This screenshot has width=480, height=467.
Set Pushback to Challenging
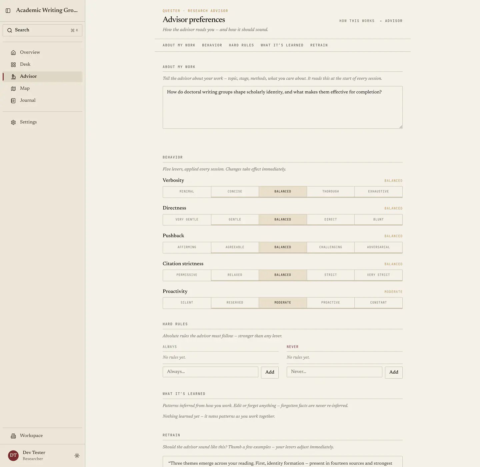331,248
